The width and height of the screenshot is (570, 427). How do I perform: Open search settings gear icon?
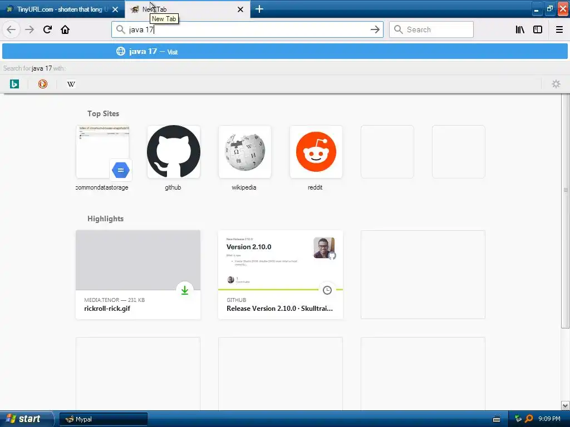pyautogui.click(x=556, y=85)
